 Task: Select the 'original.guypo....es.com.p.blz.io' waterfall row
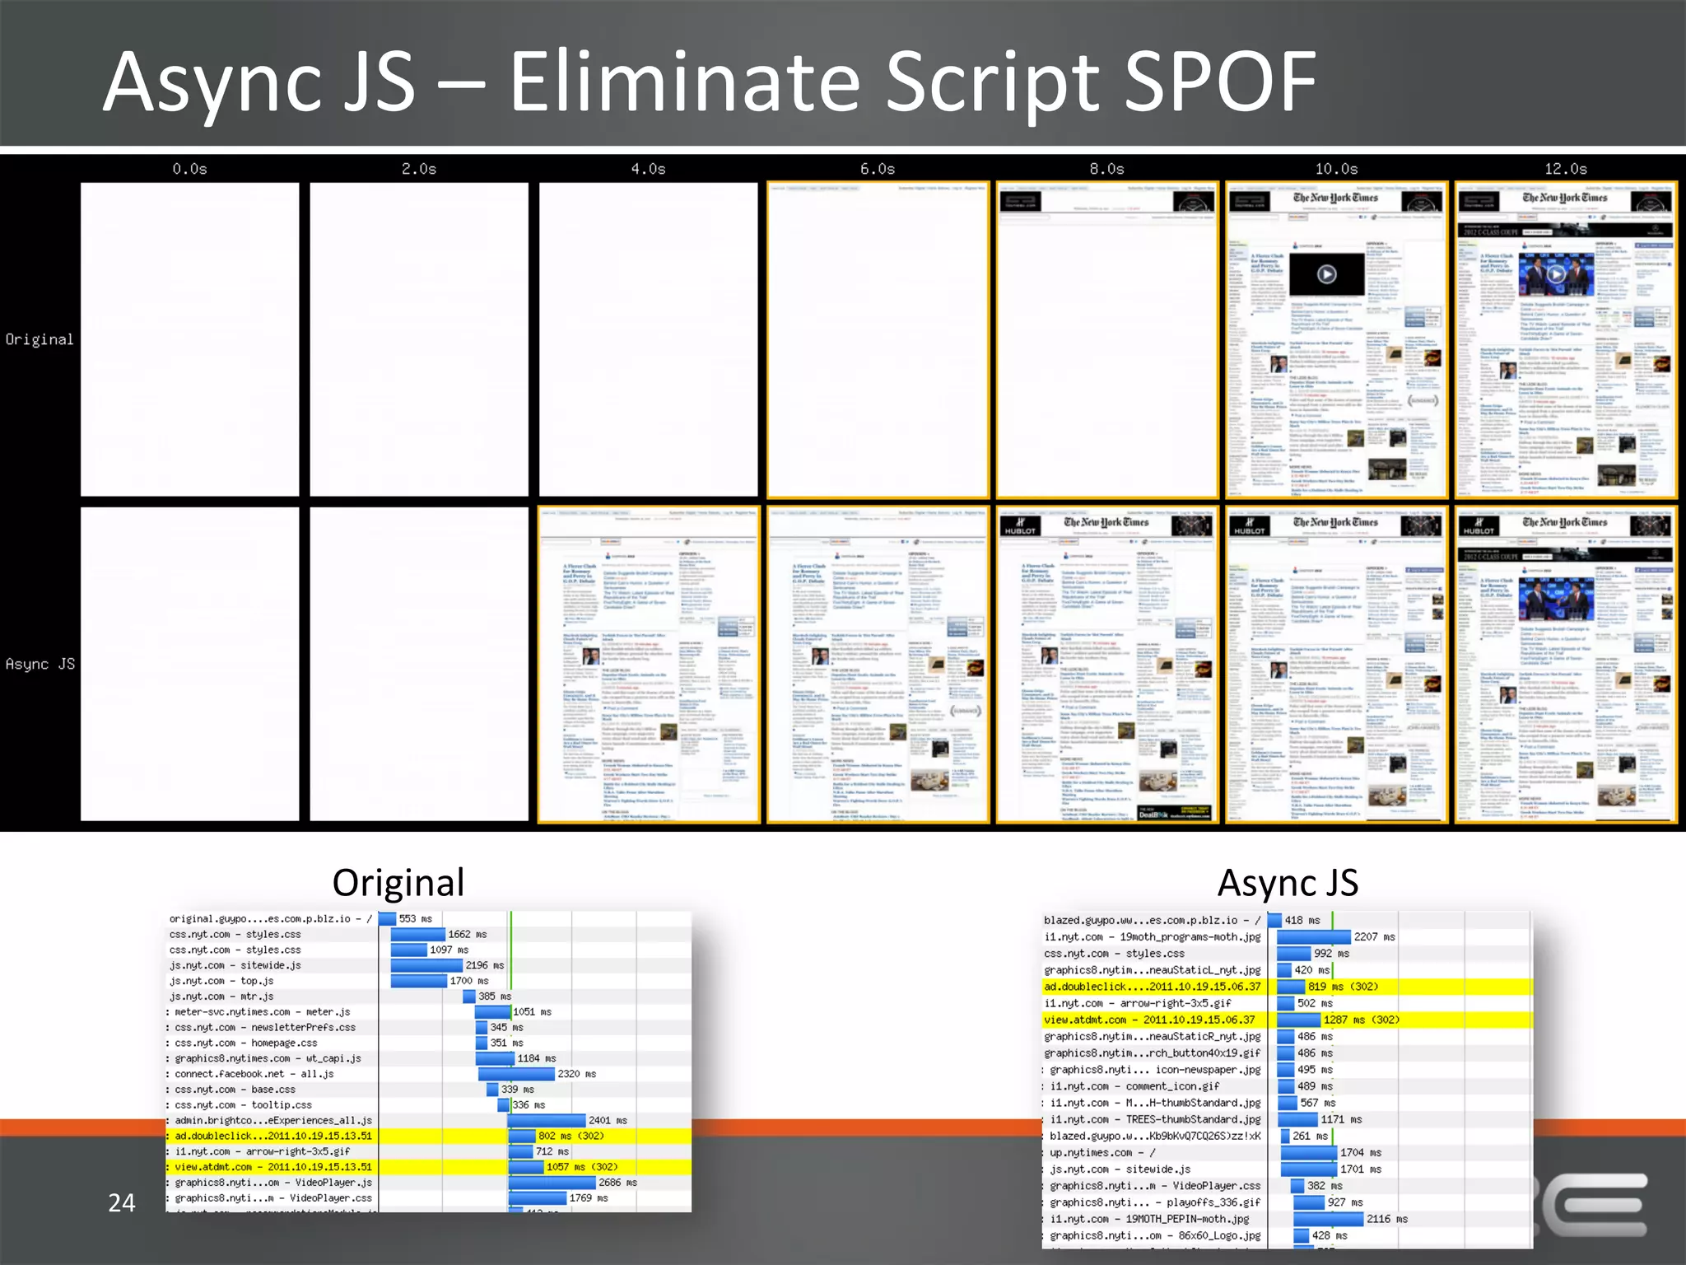[x=428, y=918]
